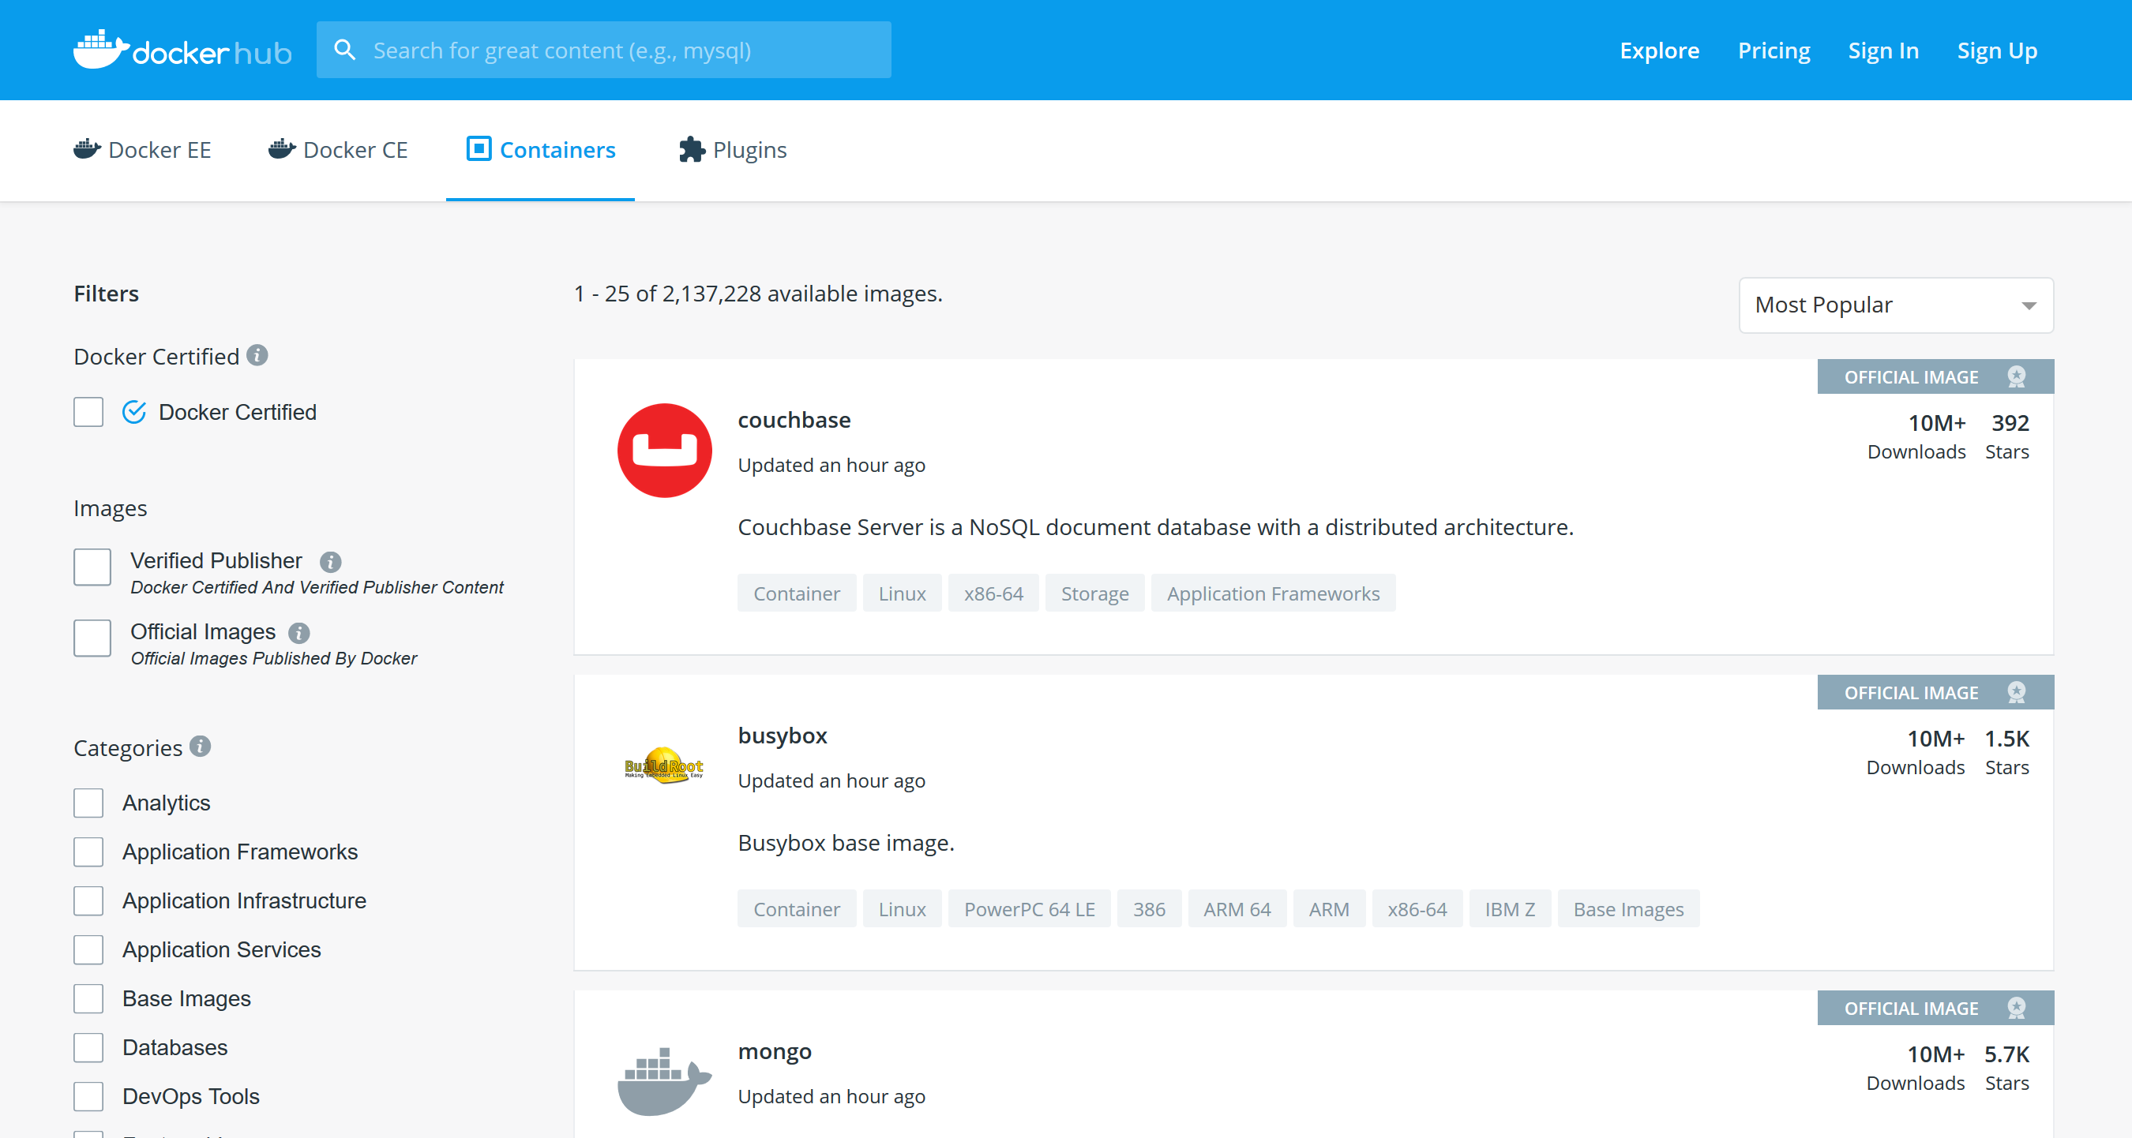Switch to the Plugins tab
2132x1138 pixels.
[x=732, y=150]
